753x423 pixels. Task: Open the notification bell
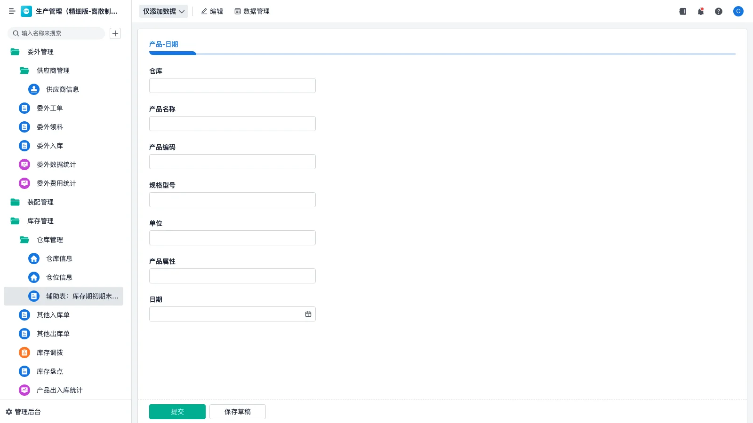coord(700,11)
